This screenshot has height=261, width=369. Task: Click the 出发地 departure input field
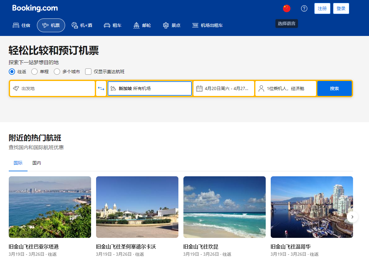click(x=52, y=88)
